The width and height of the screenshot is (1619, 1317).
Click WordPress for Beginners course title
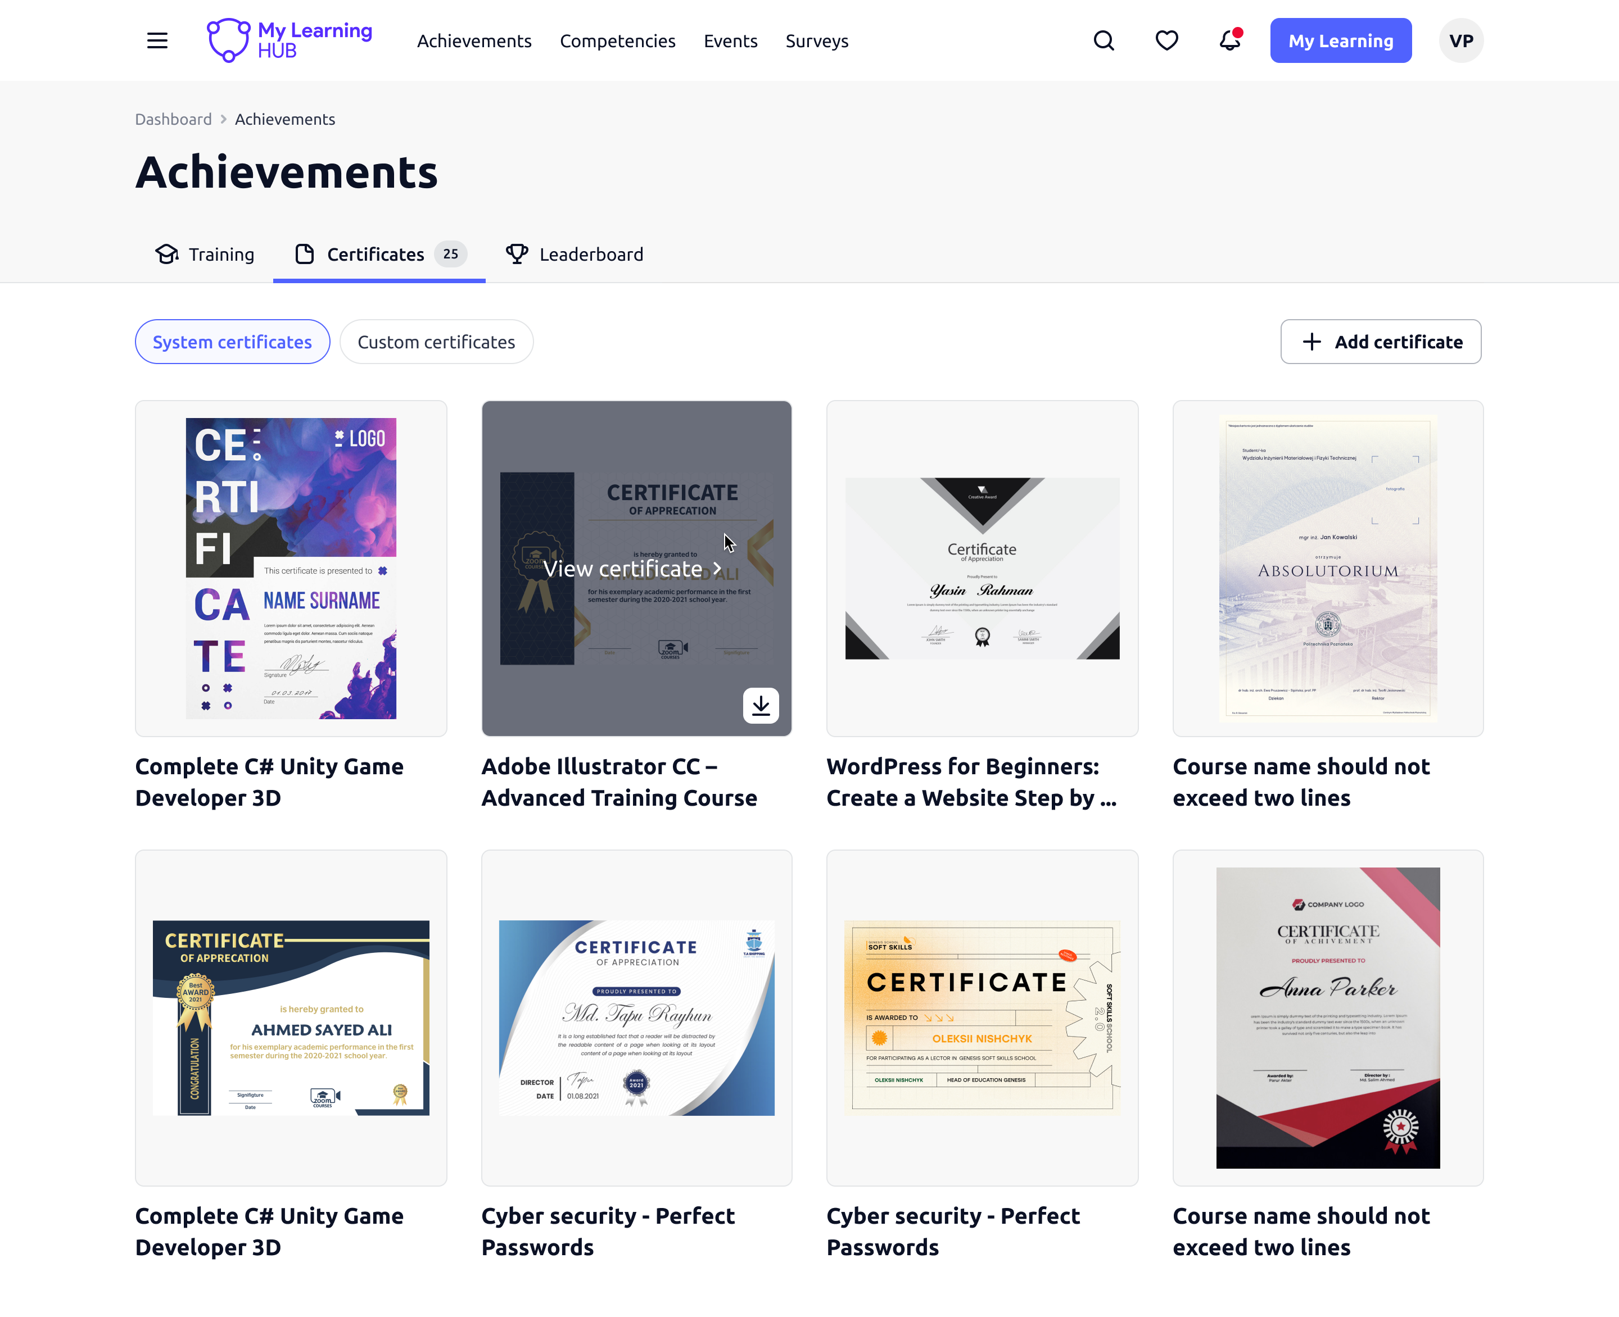click(x=971, y=782)
